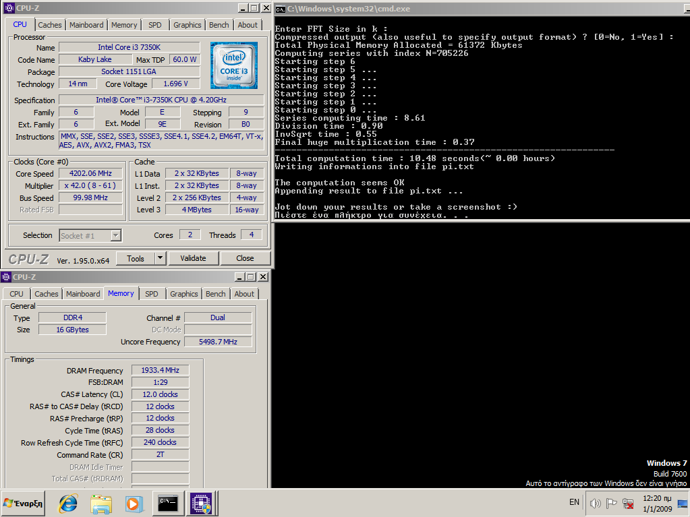690x517 pixels.
Task: Click the DRAM Frequency value 1933.4 MHz
Action: point(160,370)
